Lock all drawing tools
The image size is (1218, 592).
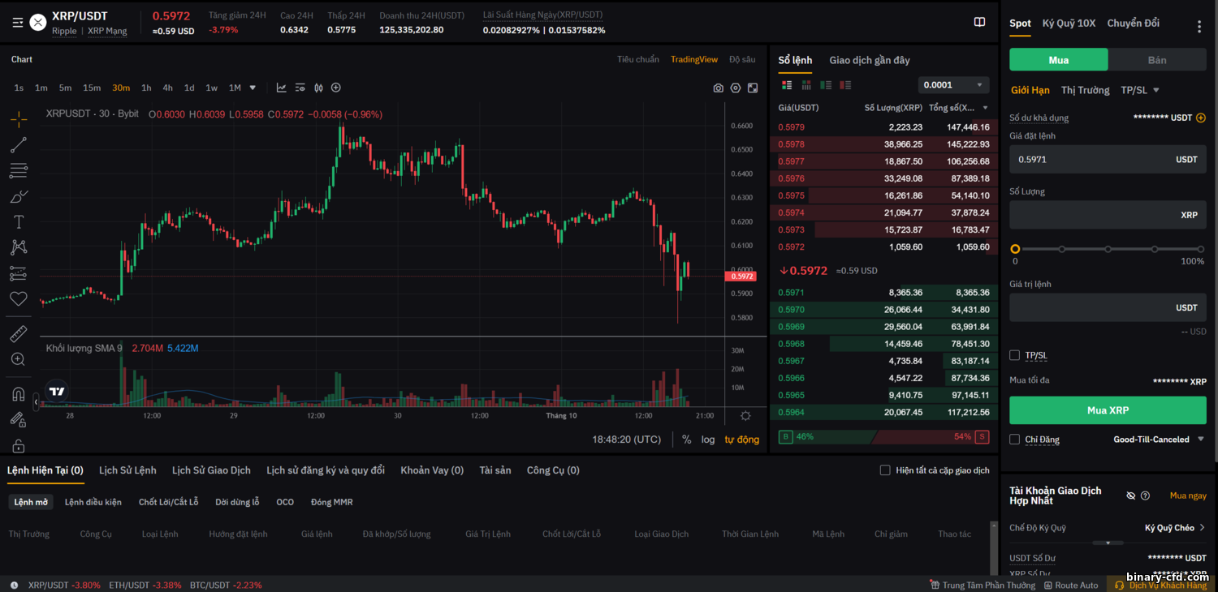(x=18, y=445)
